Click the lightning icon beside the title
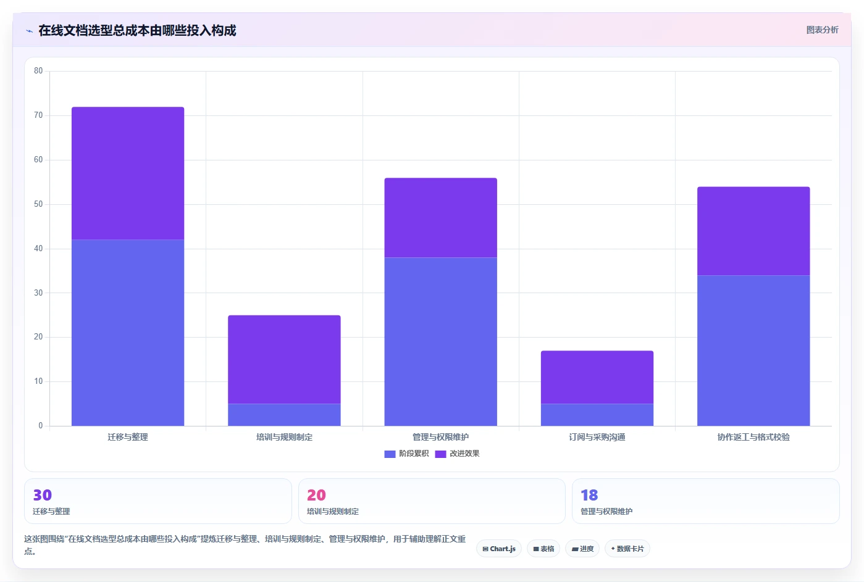 29,31
